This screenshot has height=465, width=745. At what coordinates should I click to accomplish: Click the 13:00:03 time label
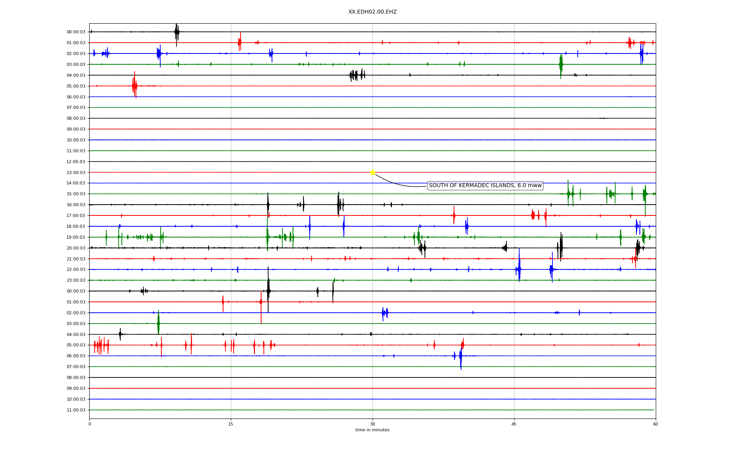(x=76, y=172)
